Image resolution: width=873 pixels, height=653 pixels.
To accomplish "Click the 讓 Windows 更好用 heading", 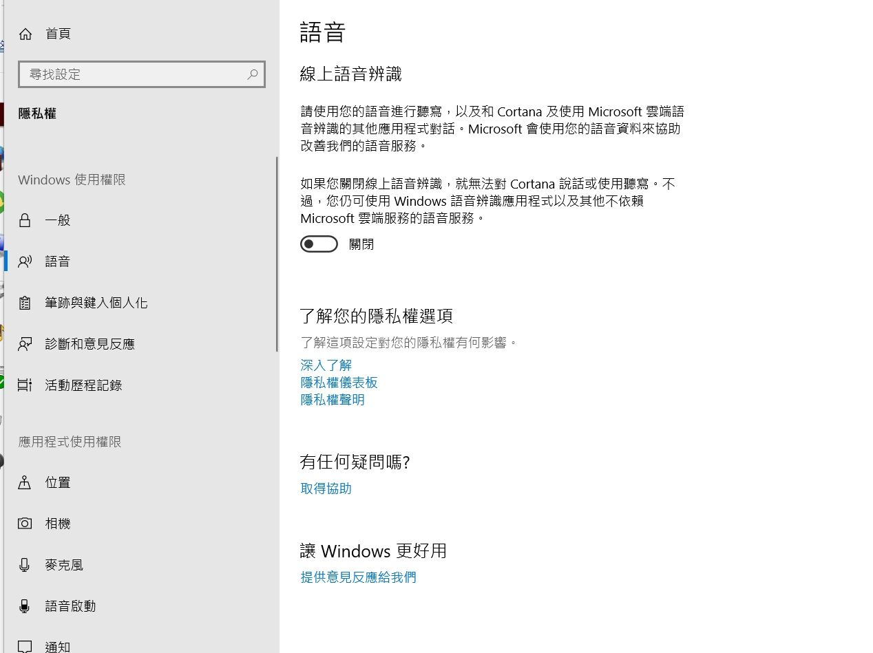I will tap(374, 550).
